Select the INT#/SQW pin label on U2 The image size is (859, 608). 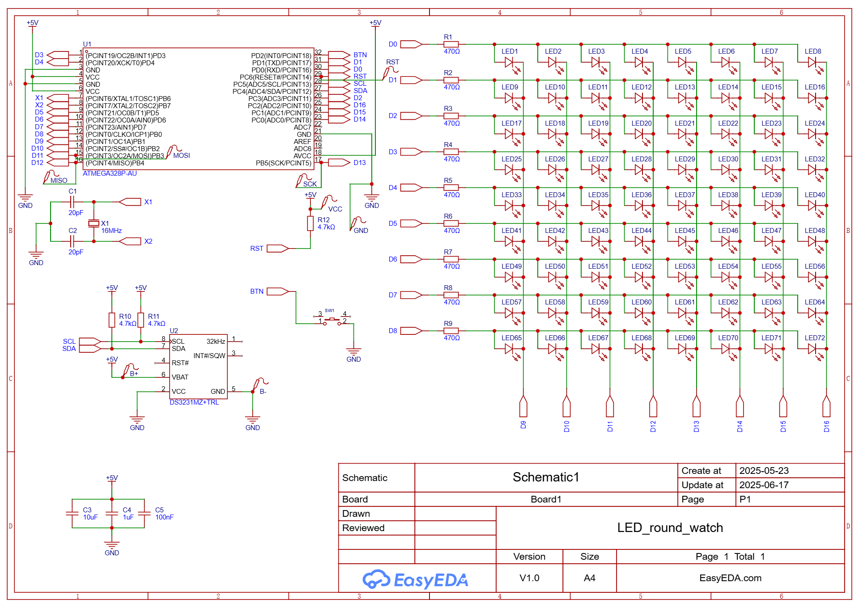[x=209, y=356]
